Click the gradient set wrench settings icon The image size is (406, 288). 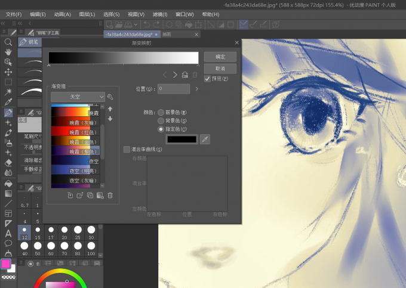[x=110, y=97]
